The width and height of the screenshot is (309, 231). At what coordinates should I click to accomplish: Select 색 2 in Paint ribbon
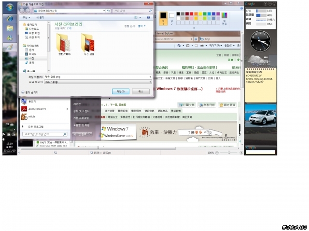click(172, 18)
